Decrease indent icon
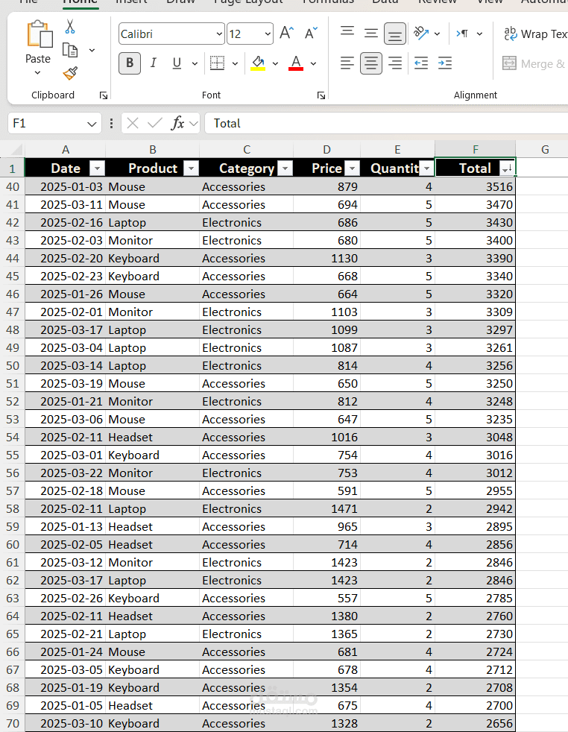 point(421,63)
